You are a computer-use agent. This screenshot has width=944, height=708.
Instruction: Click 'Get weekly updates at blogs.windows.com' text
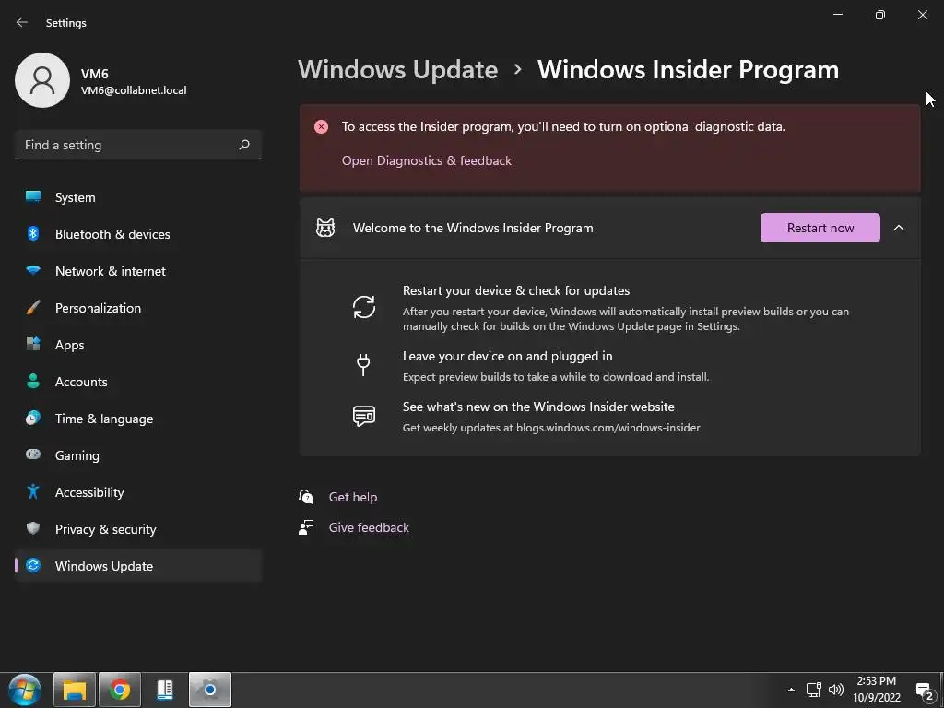(x=551, y=428)
